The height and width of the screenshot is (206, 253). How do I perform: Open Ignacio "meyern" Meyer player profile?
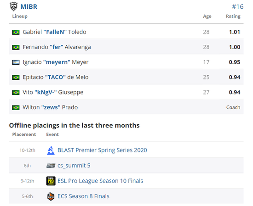coord(56,62)
